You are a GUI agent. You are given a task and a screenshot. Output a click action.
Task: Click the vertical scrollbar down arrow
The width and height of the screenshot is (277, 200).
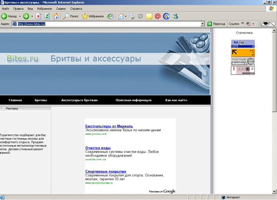point(274,192)
